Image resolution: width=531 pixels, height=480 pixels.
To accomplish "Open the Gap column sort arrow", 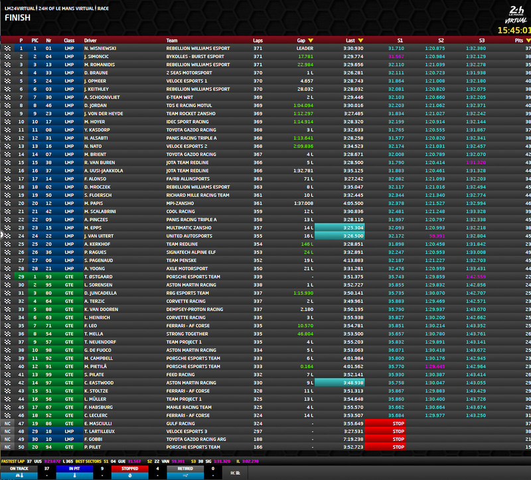I will (x=311, y=40).
